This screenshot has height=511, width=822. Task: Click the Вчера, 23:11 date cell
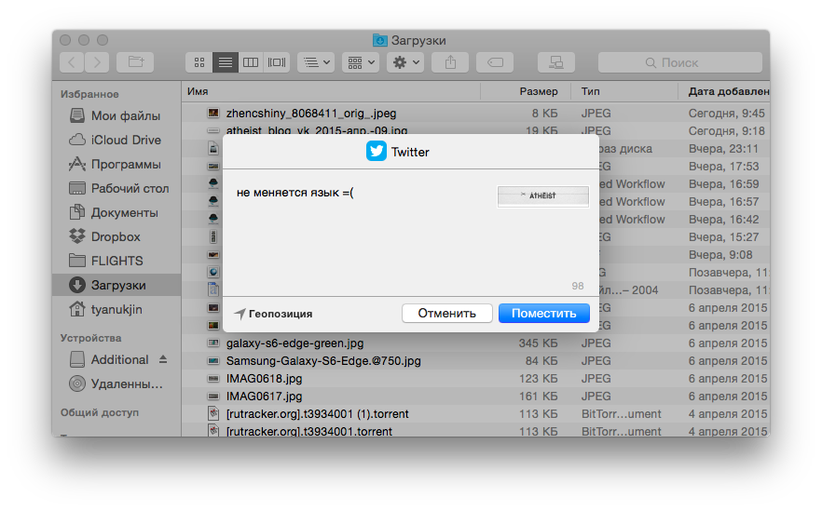click(x=723, y=149)
